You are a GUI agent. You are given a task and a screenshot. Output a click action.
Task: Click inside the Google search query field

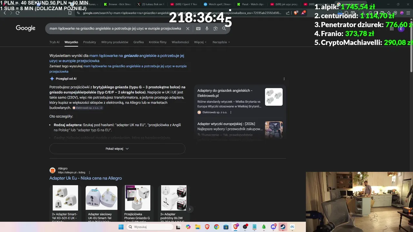(x=115, y=28)
